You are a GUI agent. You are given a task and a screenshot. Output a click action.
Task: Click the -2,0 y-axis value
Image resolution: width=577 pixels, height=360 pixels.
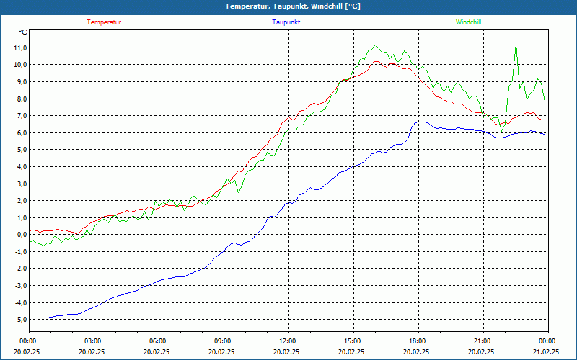tap(21, 269)
